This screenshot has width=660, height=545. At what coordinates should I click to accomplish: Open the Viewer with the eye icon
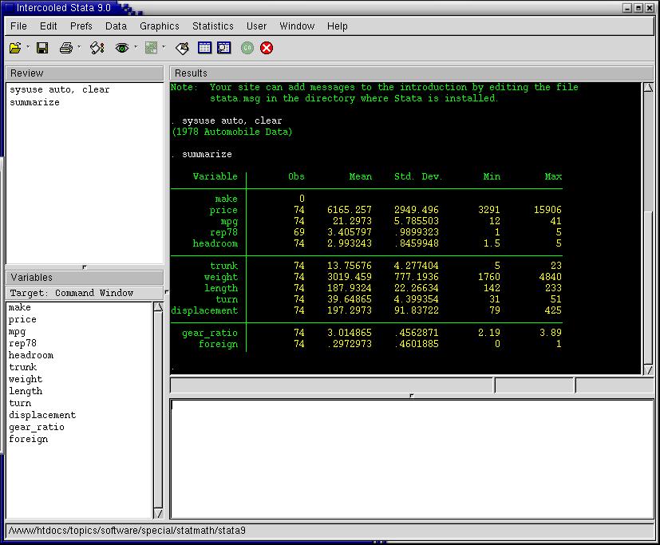[122, 48]
